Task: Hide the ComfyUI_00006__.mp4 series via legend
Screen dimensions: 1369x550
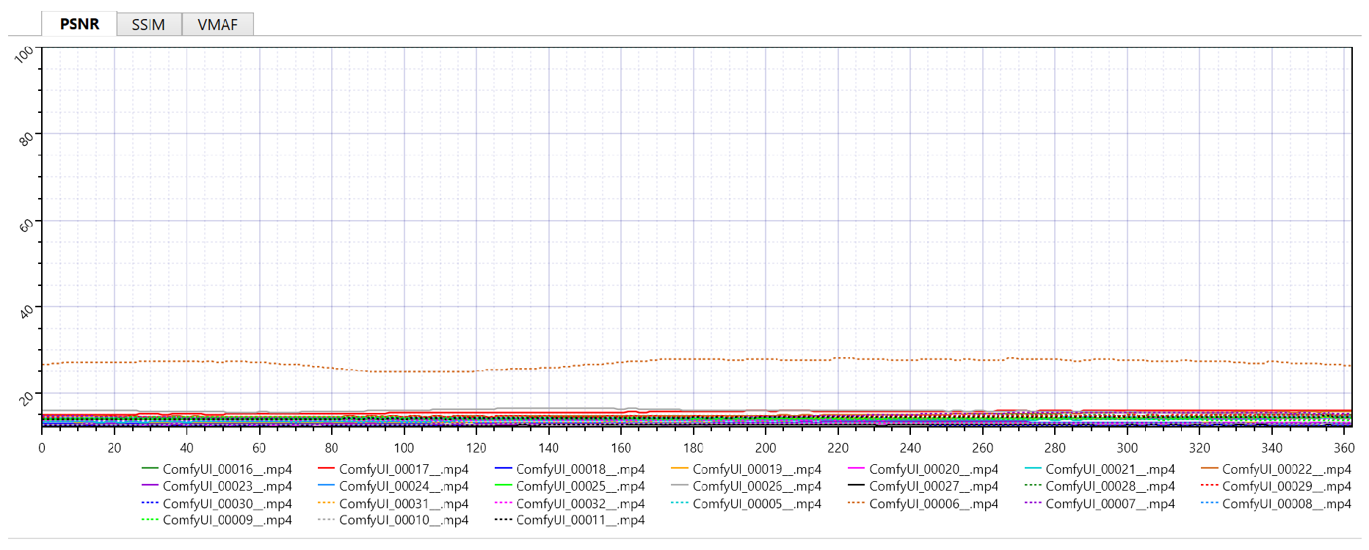Action: [x=933, y=504]
